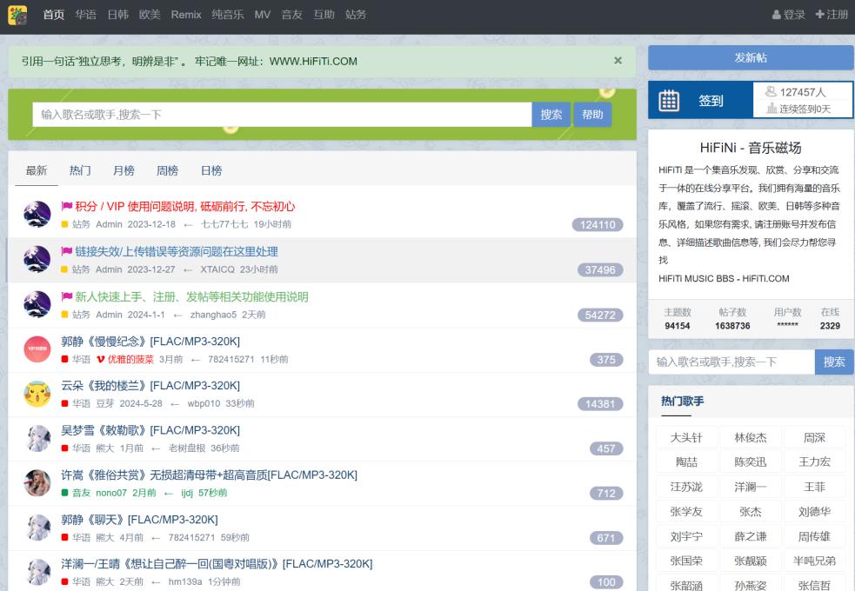Select the 周榜 ranking tab
Image resolution: width=855 pixels, height=591 pixels.
tap(167, 170)
